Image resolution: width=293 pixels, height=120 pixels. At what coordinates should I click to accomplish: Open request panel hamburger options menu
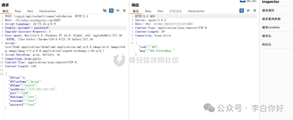coord(124,11)
